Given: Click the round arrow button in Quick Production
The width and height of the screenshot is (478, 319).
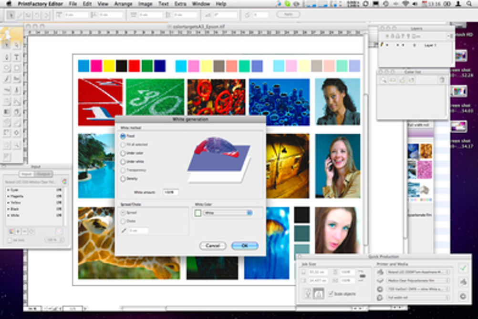Looking at the screenshot, I should coord(463,296).
